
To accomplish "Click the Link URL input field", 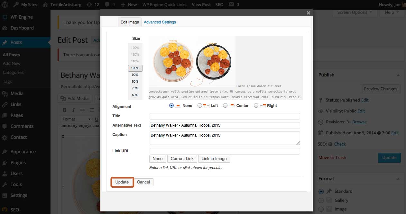I will coord(225,151).
